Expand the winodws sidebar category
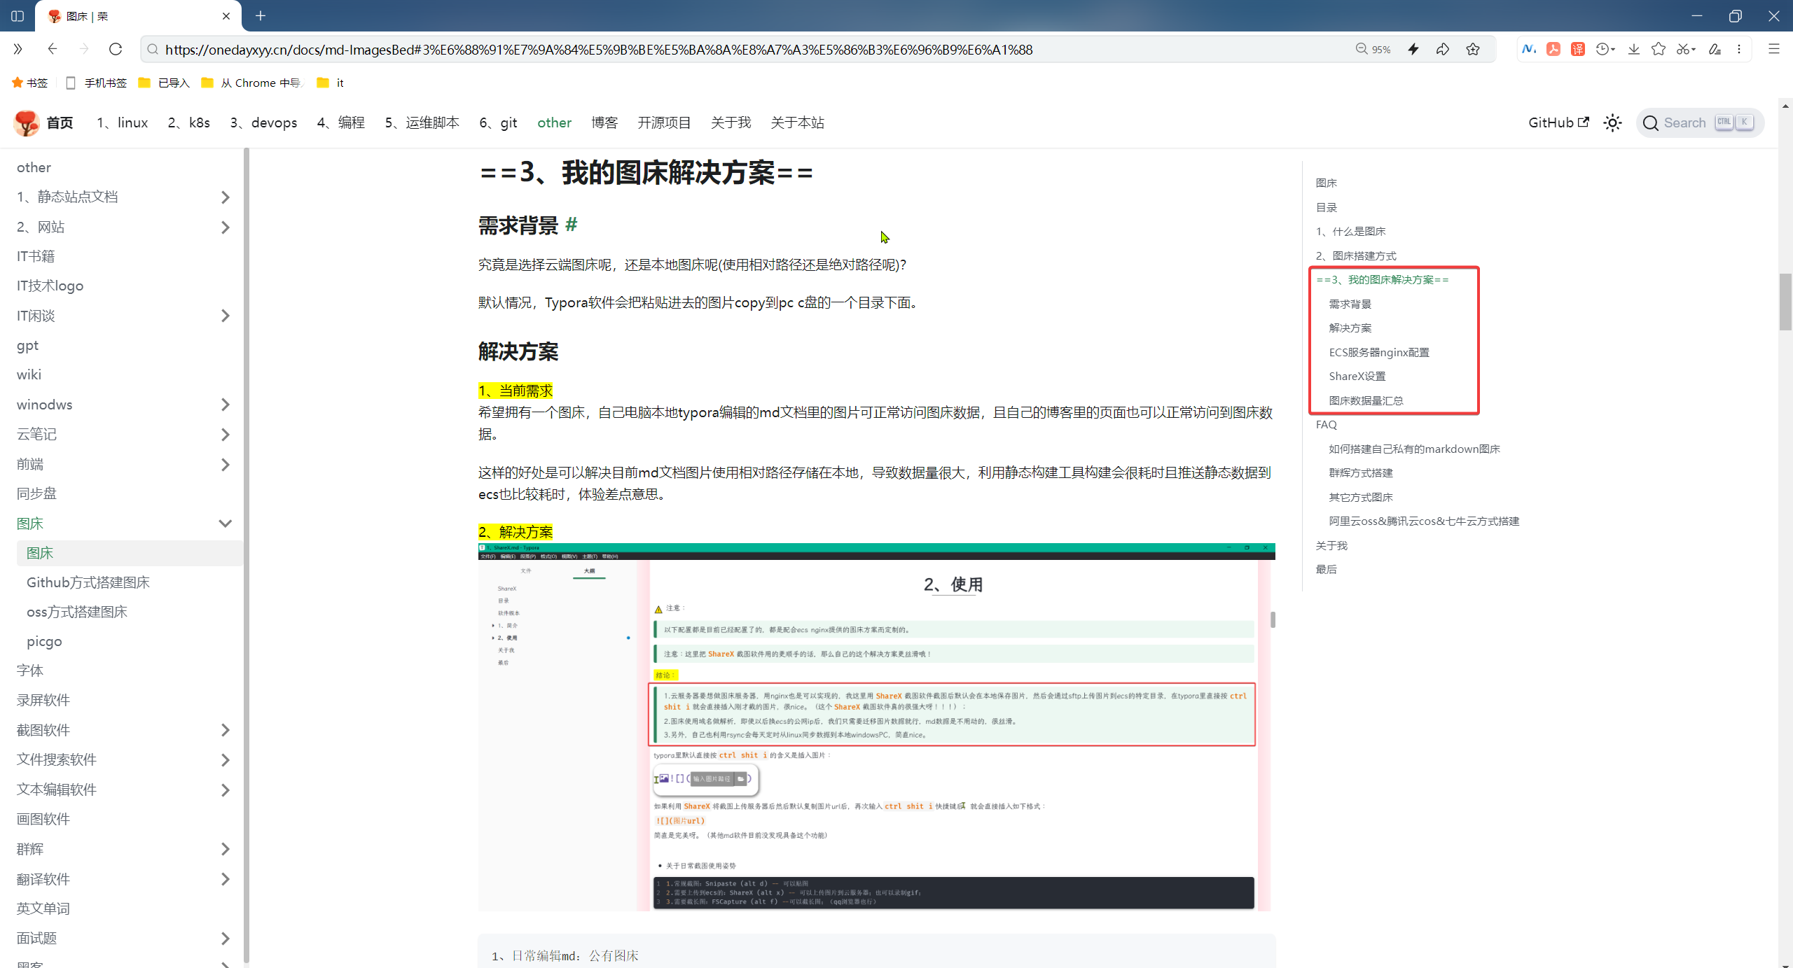Viewport: 1793px width, 968px height. click(225, 405)
